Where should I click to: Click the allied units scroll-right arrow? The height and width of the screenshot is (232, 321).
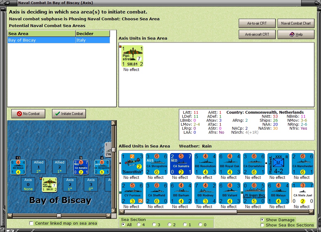(x=311, y=212)
